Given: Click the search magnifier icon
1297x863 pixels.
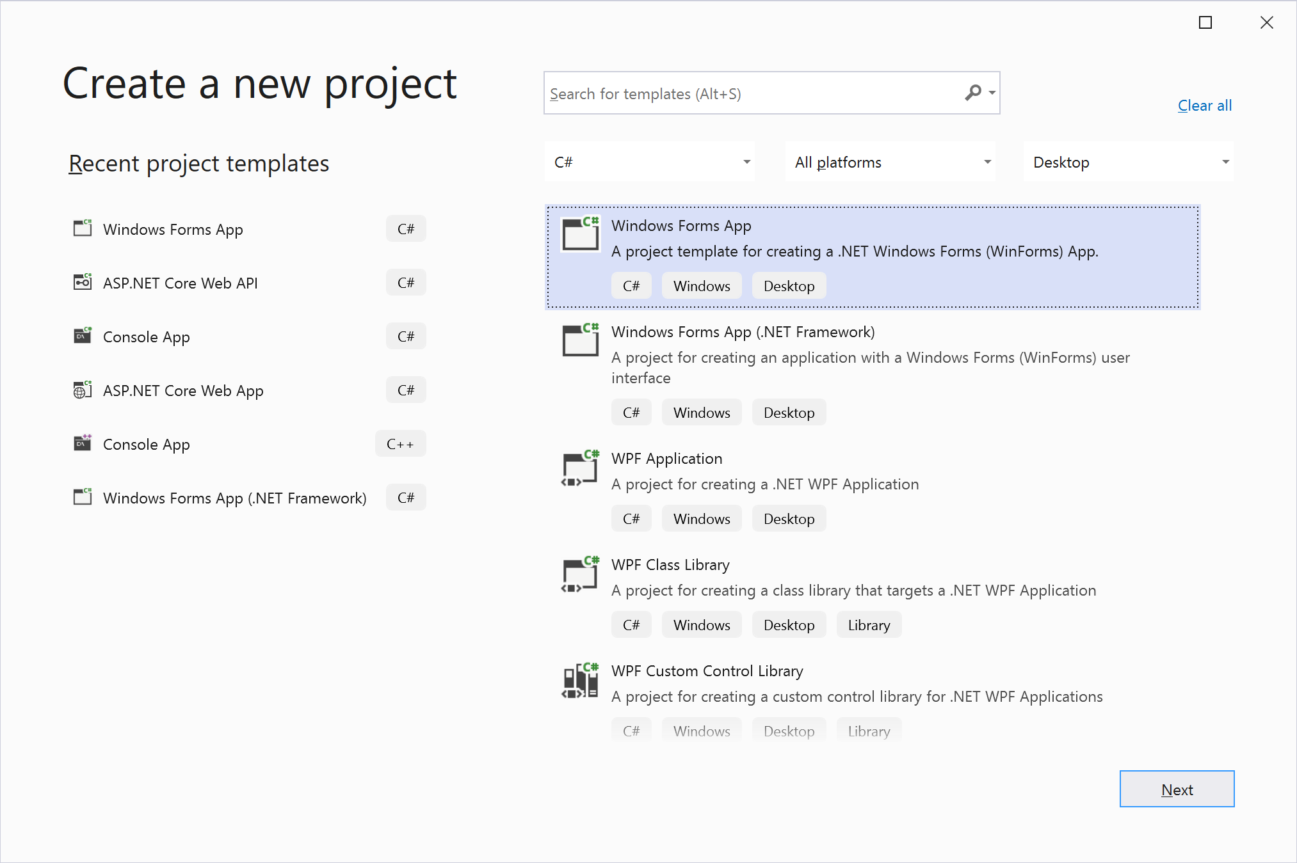Looking at the screenshot, I should (x=973, y=93).
